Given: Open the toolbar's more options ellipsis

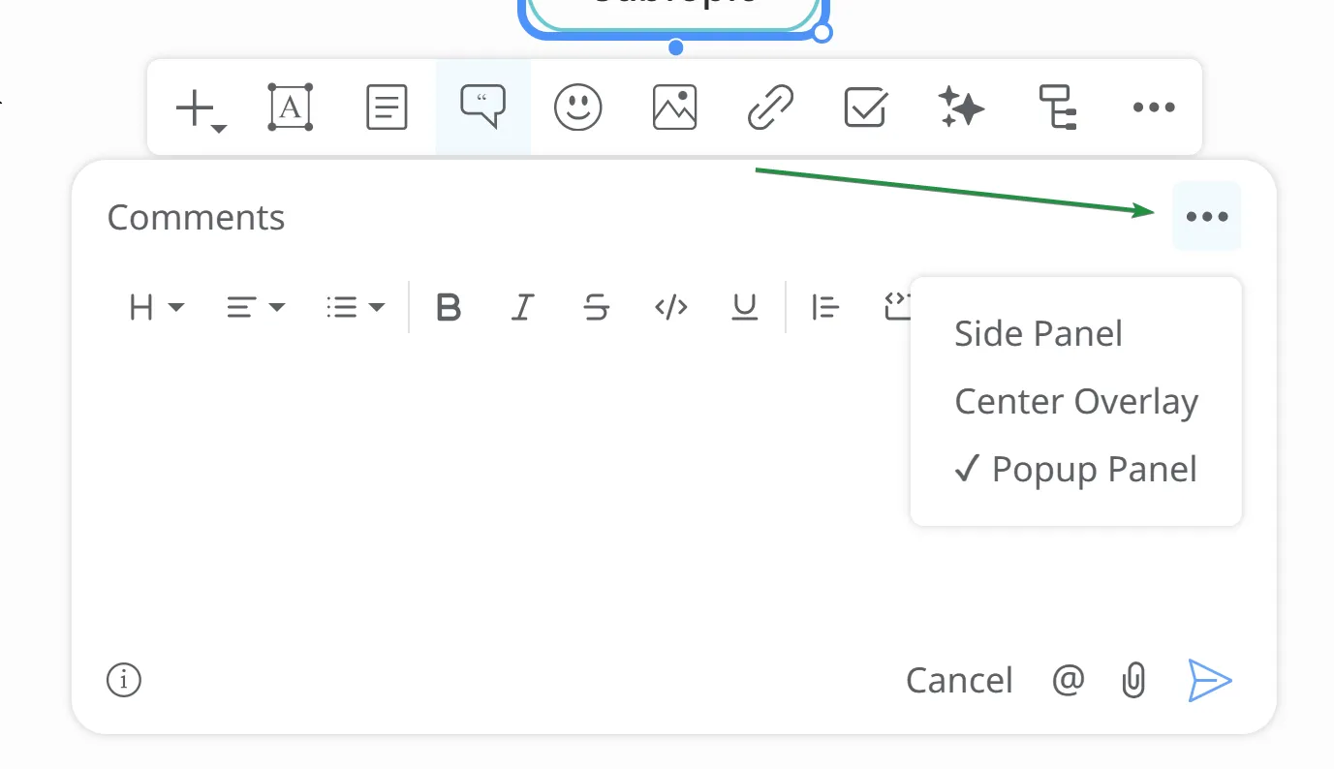Looking at the screenshot, I should tap(1153, 108).
